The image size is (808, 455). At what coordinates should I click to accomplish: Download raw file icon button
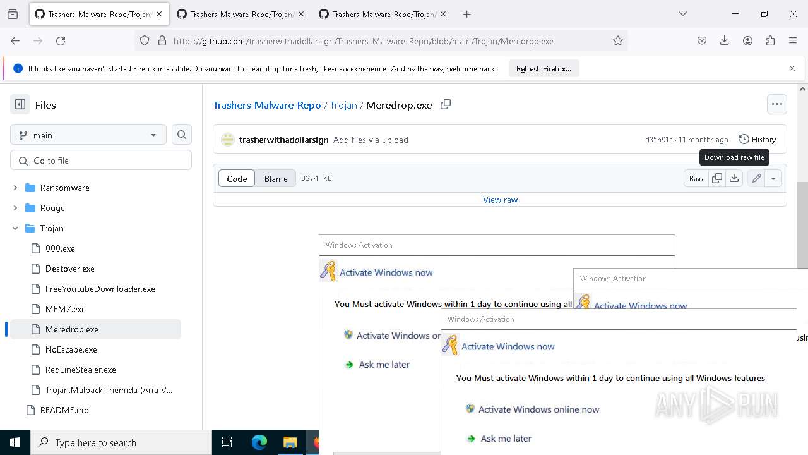734,179
